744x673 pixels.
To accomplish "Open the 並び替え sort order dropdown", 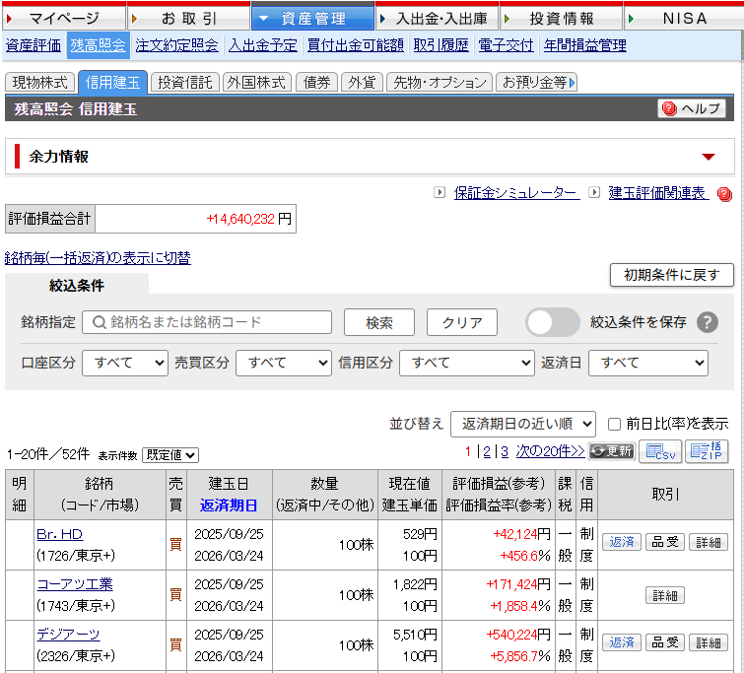I will coord(523,425).
